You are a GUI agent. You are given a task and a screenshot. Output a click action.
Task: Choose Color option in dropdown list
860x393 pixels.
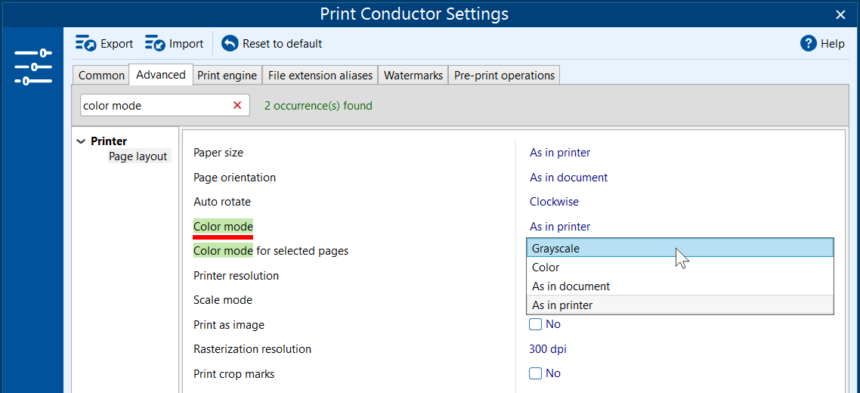pyautogui.click(x=546, y=268)
